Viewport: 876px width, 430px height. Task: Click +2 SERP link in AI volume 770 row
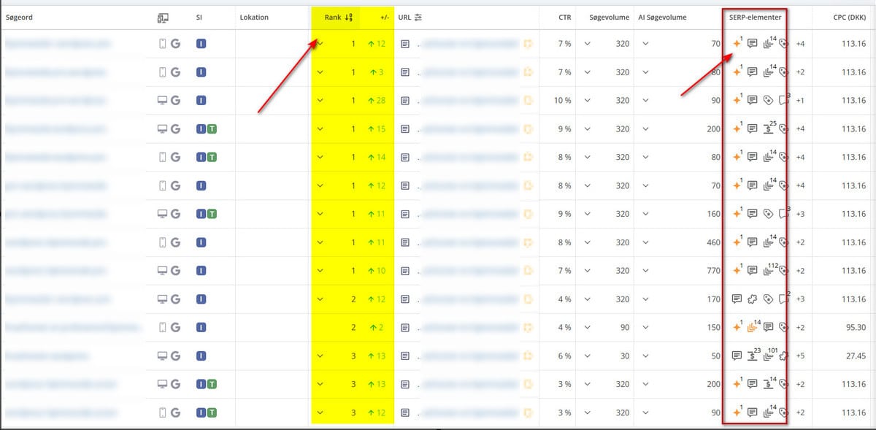pos(800,271)
